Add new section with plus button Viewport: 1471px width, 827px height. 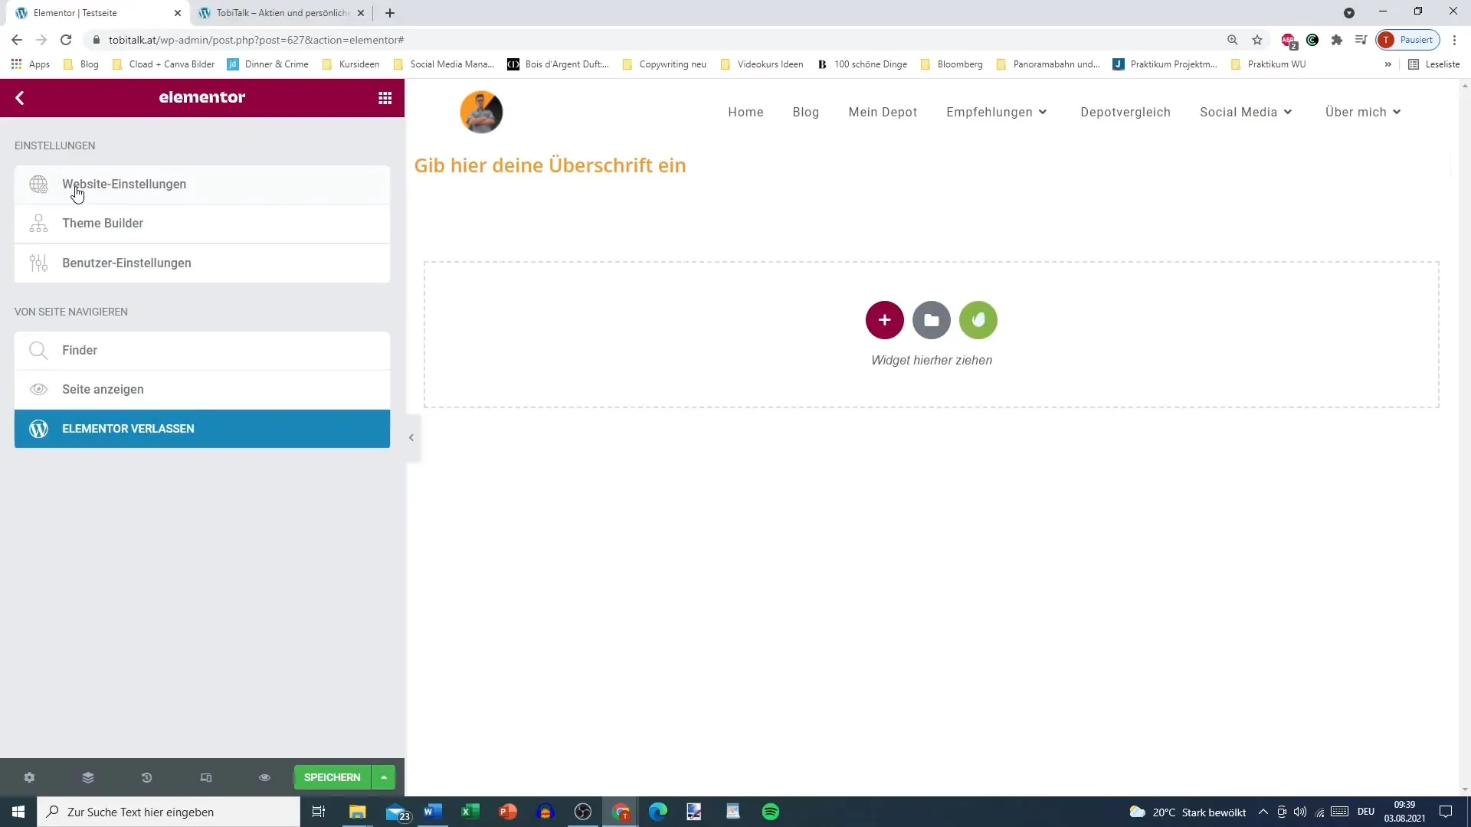pos(885,320)
